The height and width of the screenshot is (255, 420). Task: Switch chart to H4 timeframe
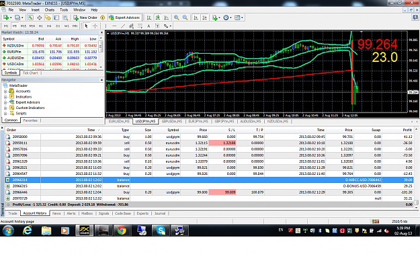coord(49,26)
